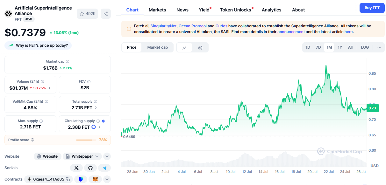The height and width of the screenshot is (185, 386).
Task: Select Market cap chart mode
Action: tap(157, 47)
